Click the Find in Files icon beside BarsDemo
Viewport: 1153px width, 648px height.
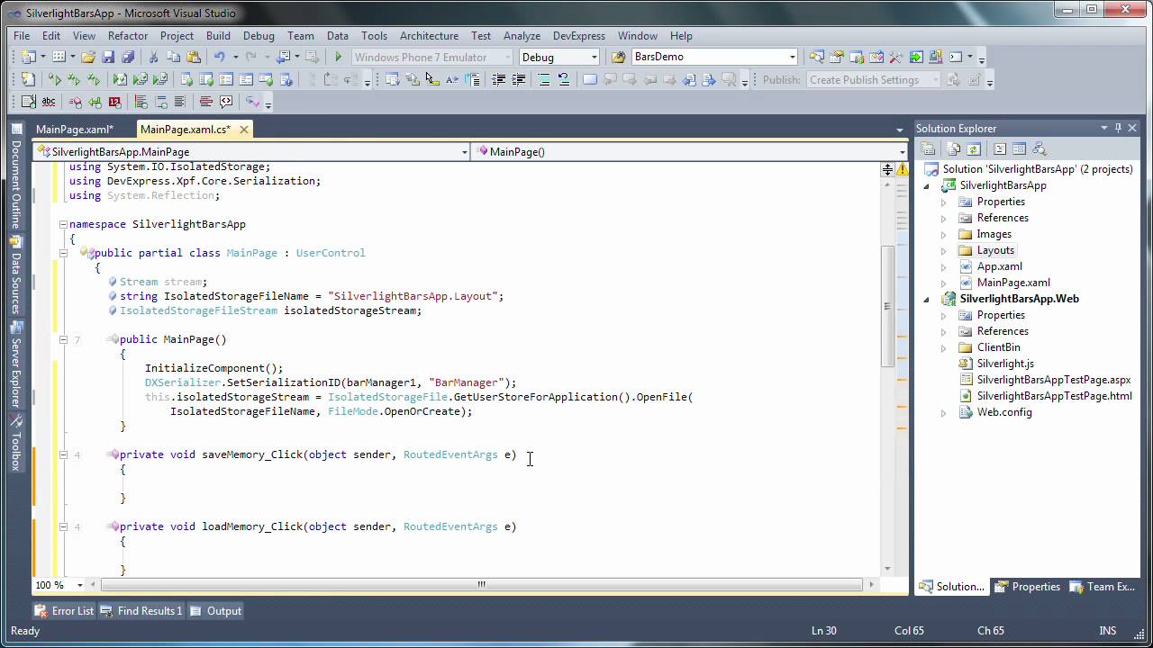tap(618, 57)
